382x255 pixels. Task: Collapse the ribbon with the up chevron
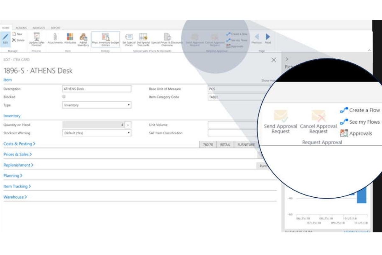click(x=369, y=50)
